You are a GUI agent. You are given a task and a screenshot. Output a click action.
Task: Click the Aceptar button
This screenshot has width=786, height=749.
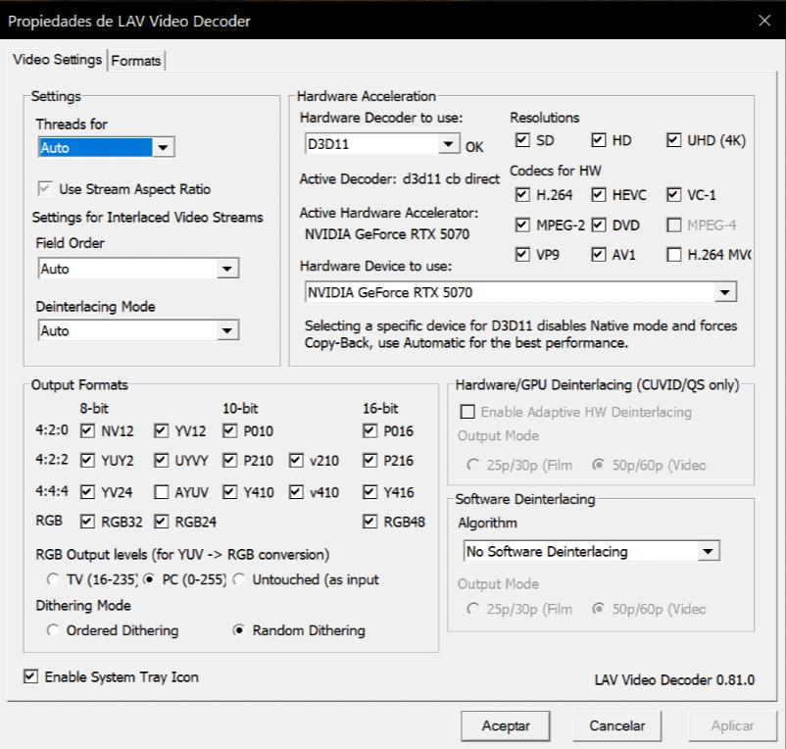point(506,726)
